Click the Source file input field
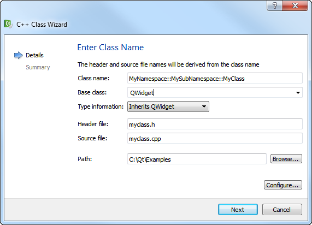This screenshot has width=312, height=225. point(215,138)
